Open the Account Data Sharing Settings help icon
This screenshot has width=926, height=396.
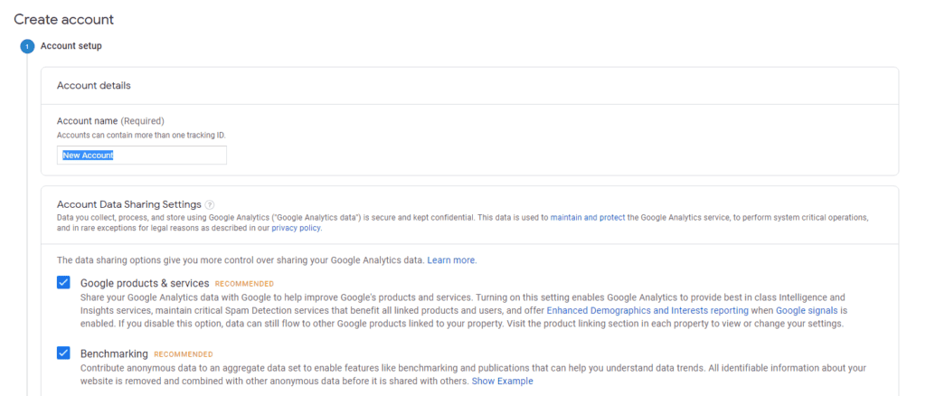tap(210, 205)
